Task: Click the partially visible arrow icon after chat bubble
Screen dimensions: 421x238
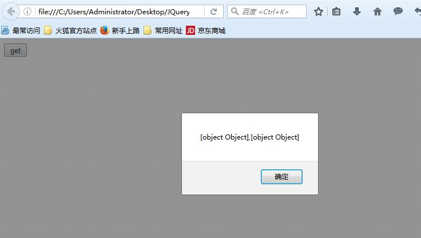Action: [418, 11]
